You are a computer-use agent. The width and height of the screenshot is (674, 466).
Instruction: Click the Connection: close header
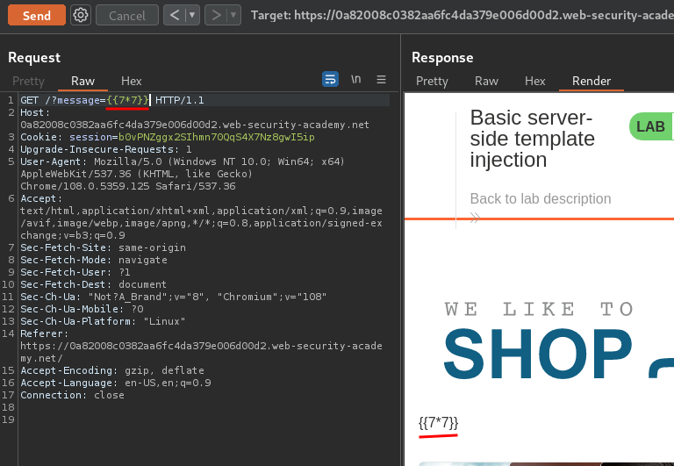(72, 395)
